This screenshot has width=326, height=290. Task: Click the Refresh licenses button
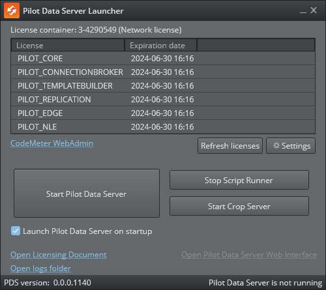click(x=230, y=146)
